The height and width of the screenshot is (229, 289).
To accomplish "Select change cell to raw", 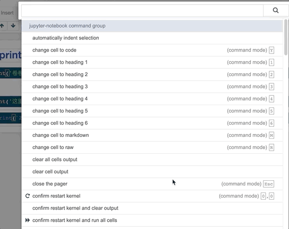I will (53, 148).
